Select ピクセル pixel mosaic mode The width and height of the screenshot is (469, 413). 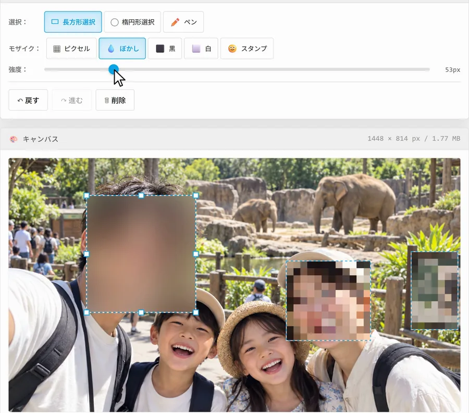pyautogui.click(x=71, y=48)
